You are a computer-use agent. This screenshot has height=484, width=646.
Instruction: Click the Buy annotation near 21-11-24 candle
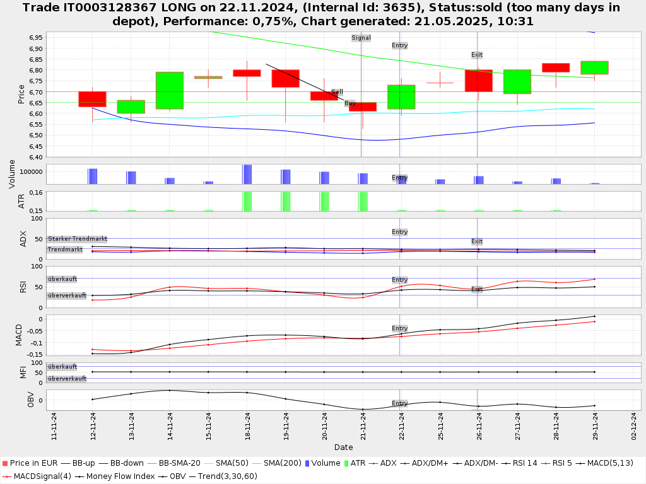(349, 103)
